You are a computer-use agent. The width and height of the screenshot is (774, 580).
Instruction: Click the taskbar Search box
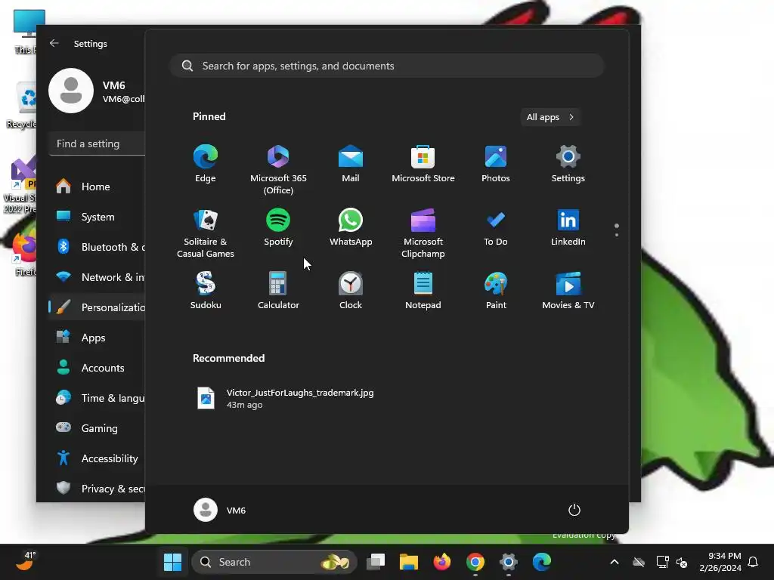click(274, 562)
